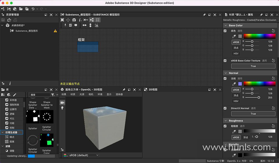Uncheck the DirectX Normal checkbox

(x=225, y=108)
